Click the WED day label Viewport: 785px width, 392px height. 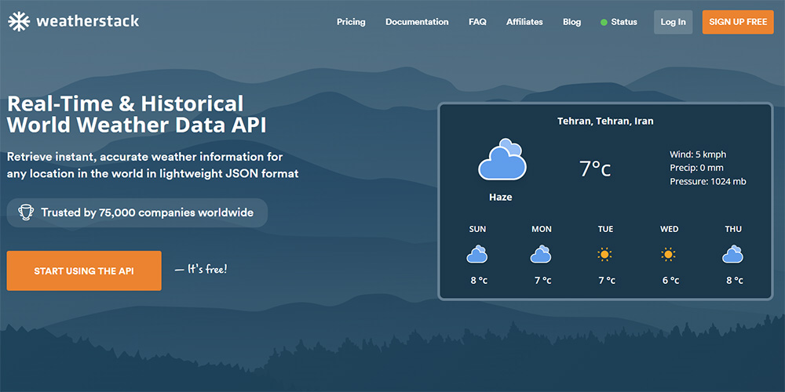670,229
